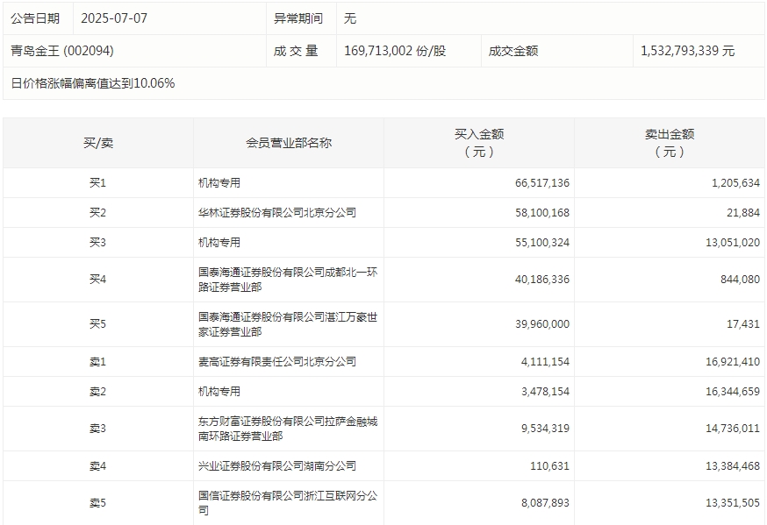Image resolution: width=767 pixels, height=525 pixels.
Task: Select the announcement date 2025-07-07
Action: point(114,18)
